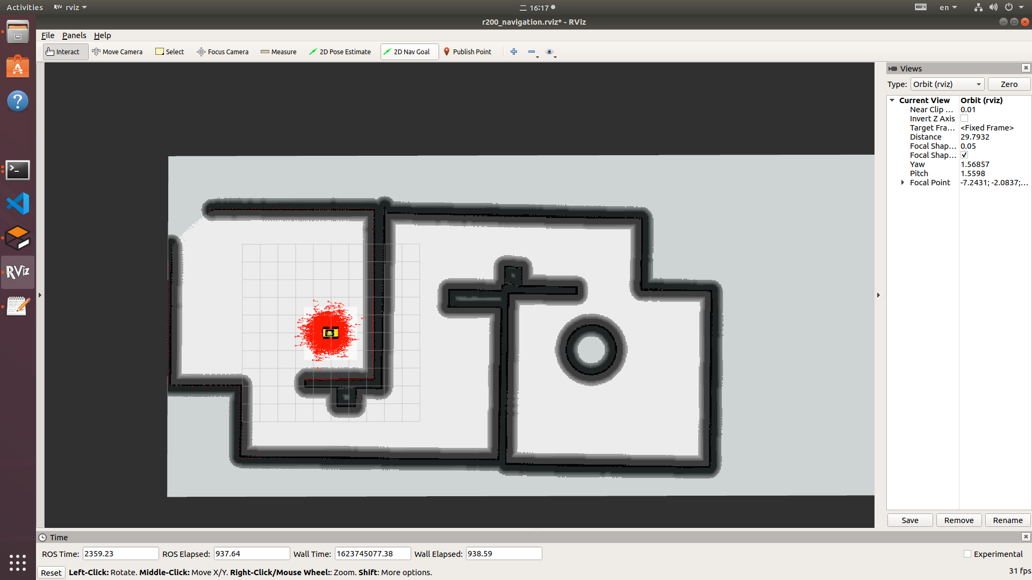Screen dimensions: 1032x580
Task: Select the Move Camera tool
Action: (117, 52)
